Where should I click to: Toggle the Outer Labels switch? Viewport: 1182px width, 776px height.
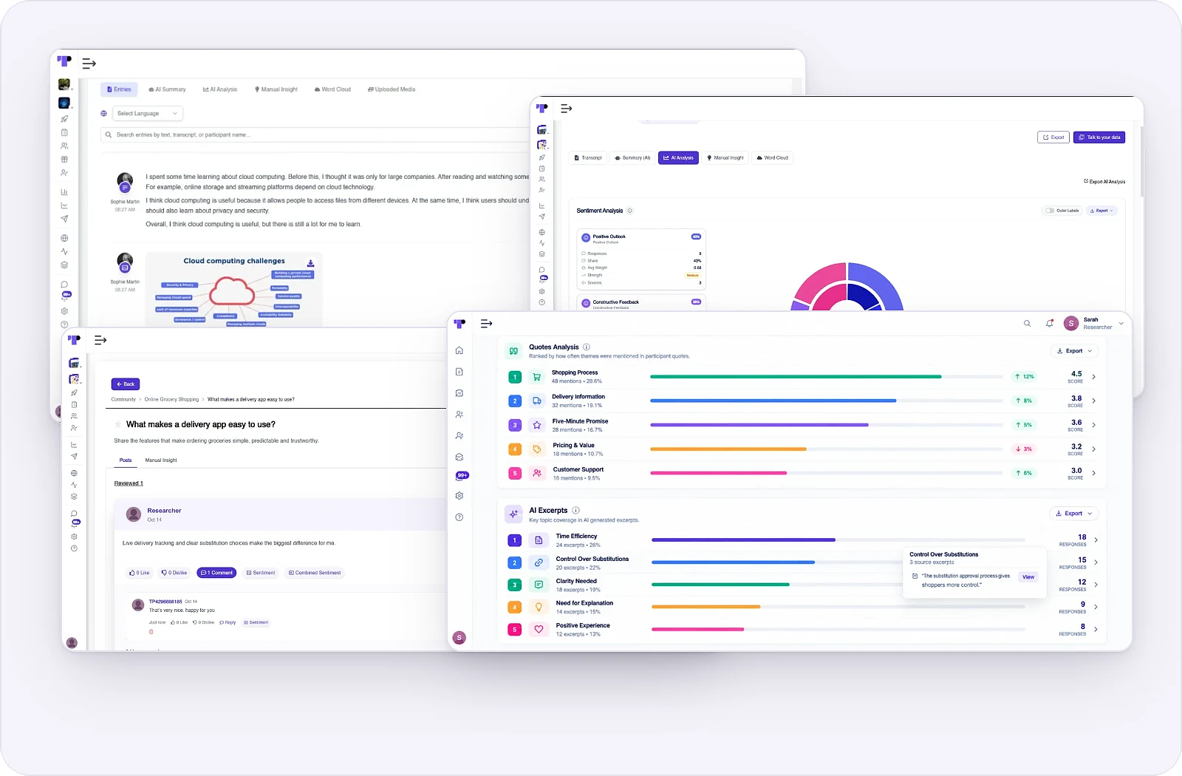click(x=1050, y=211)
